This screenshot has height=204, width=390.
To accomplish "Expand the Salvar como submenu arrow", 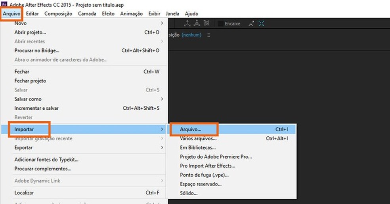I will [162, 99].
